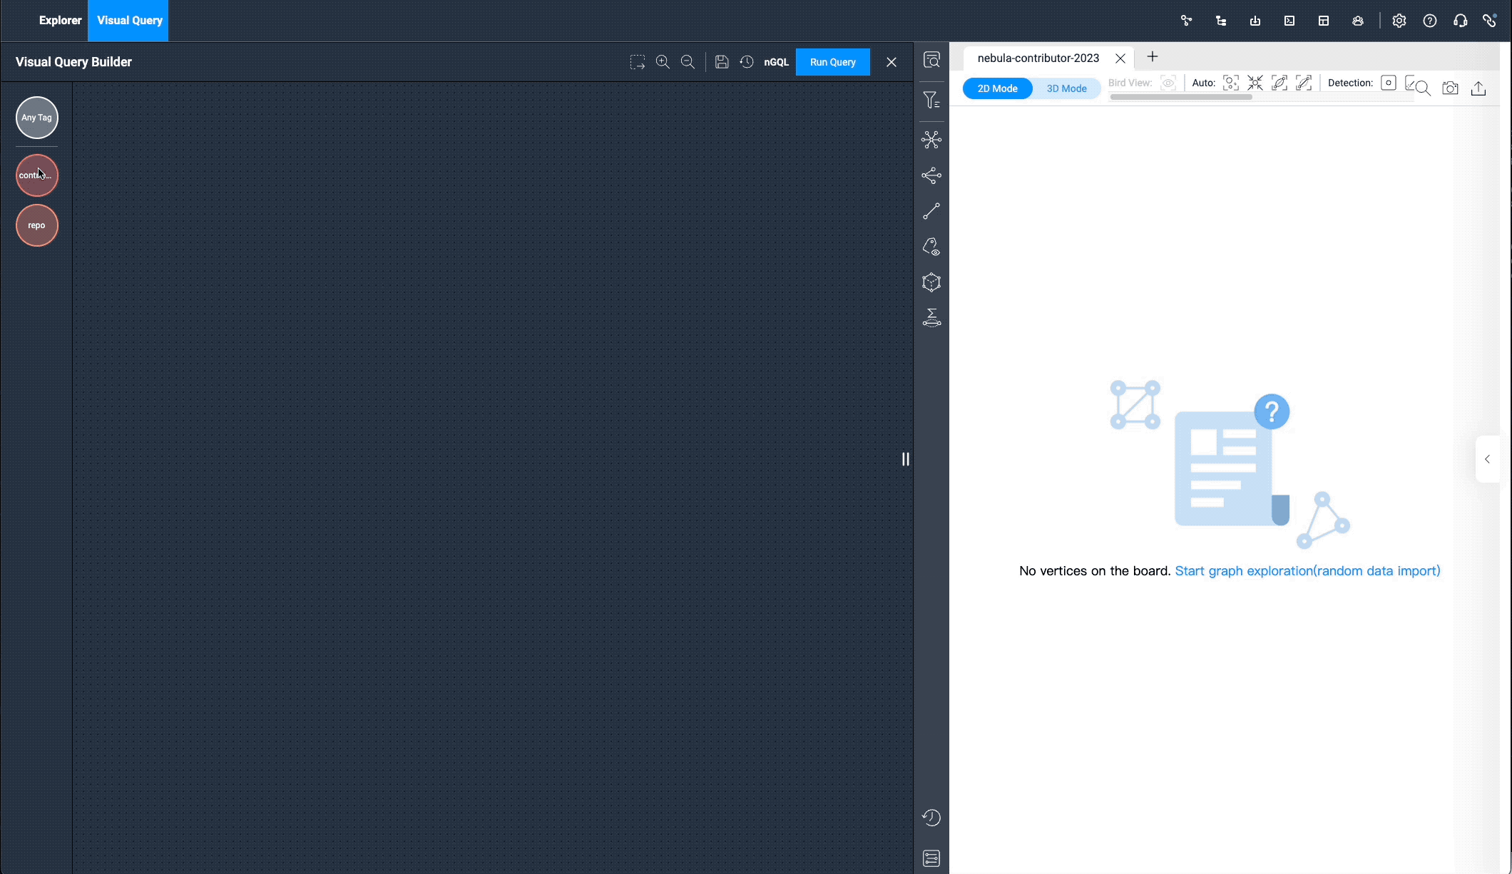Toggle the Bird View eye icon
Viewport: 1512px width, 874px height.
(1168, 83)
